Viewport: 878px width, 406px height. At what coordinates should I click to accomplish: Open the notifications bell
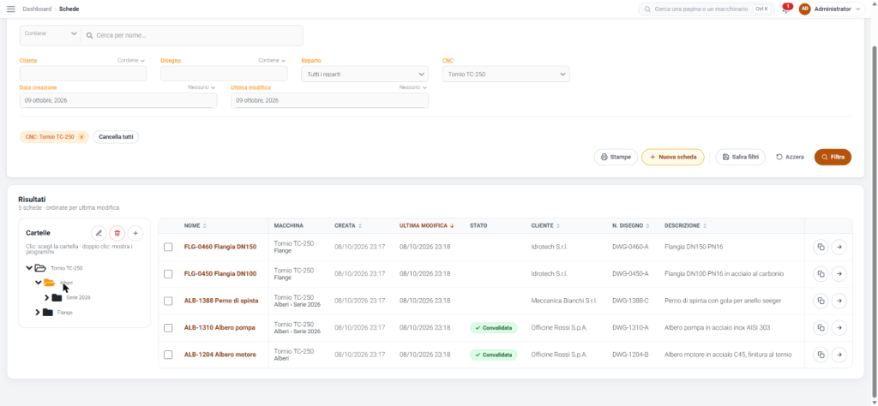pyautogui.click(x=786, y=9)
